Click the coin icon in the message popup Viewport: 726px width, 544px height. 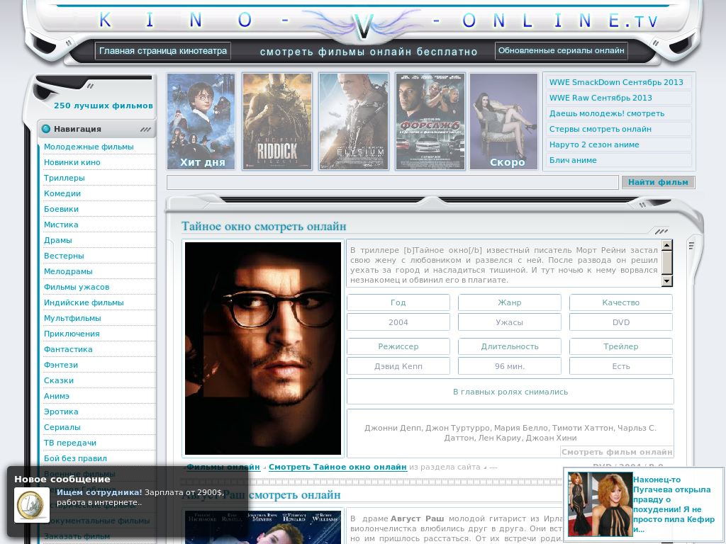[32, 504]
